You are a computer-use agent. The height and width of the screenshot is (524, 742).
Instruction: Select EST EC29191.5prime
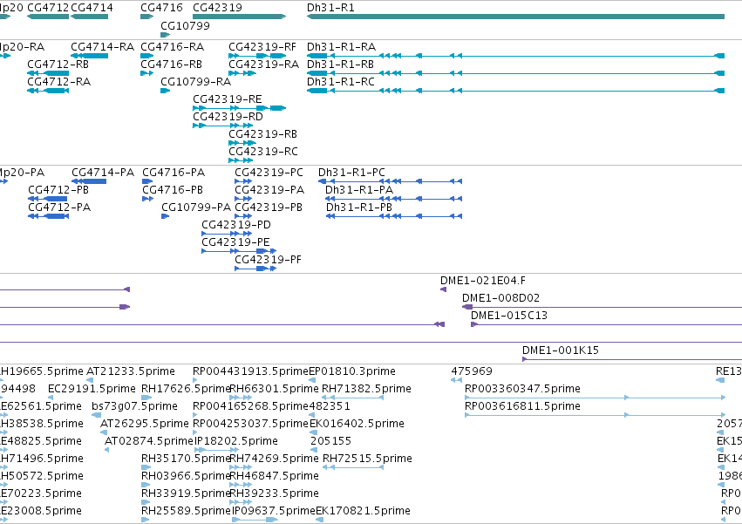[51, 398]
